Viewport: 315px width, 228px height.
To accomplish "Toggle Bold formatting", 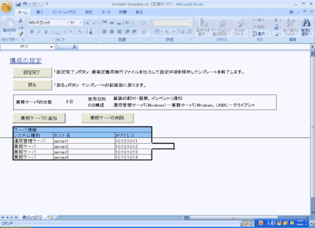I will pyautogui.click(x=31, y=31).
